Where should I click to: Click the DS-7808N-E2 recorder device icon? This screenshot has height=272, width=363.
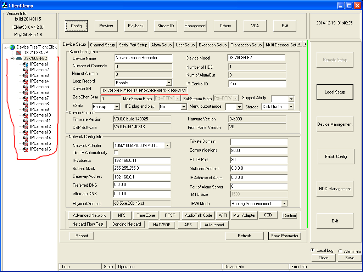(19, 58)
